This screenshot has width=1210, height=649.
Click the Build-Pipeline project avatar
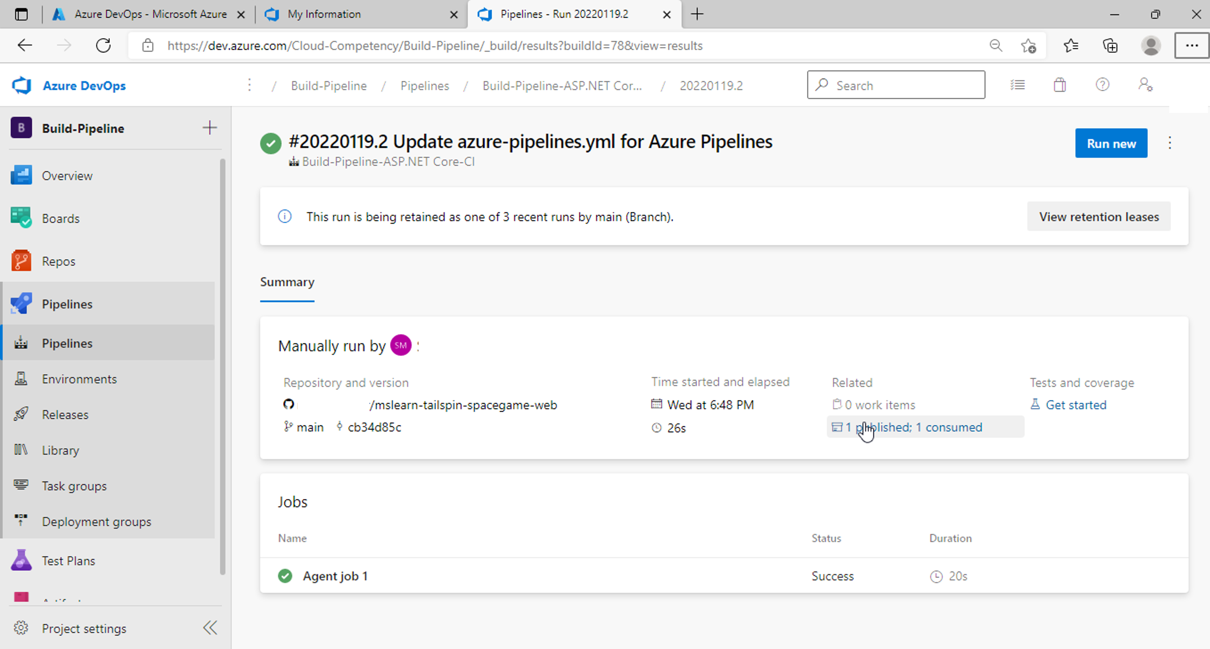point(21,128)
